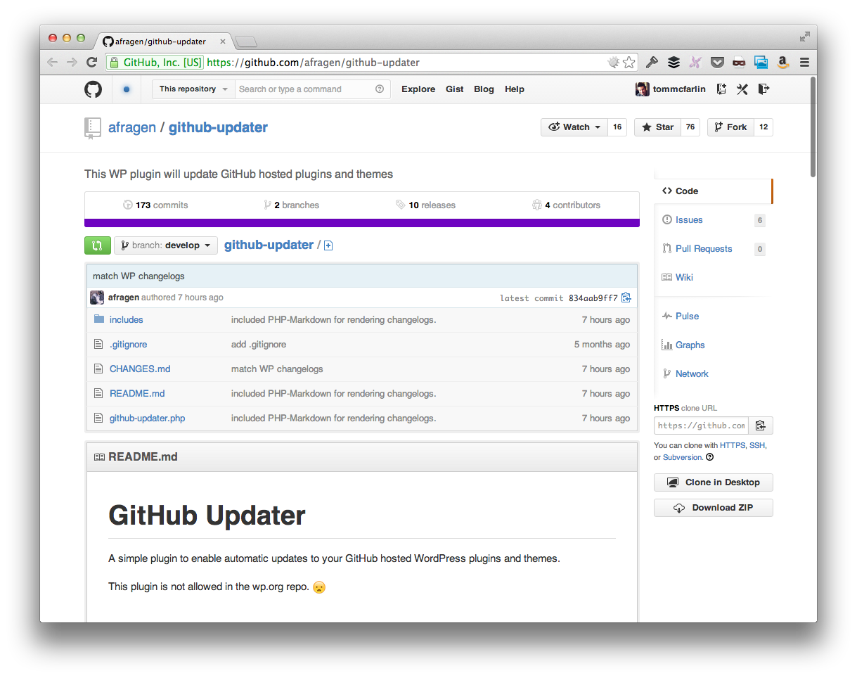Screen dimensions: 857x678
Task: Click the create new repository icon
Action: 721,89
